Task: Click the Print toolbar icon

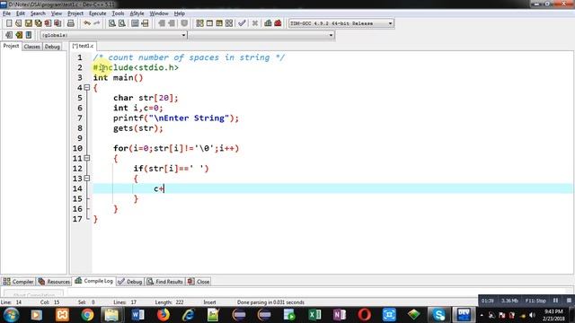Action: (x=71, y=23)
